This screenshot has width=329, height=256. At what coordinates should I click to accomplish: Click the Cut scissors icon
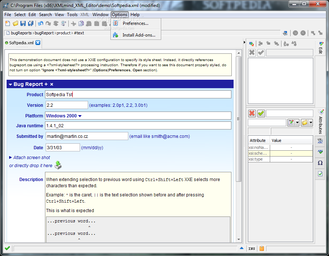[73, 23]
